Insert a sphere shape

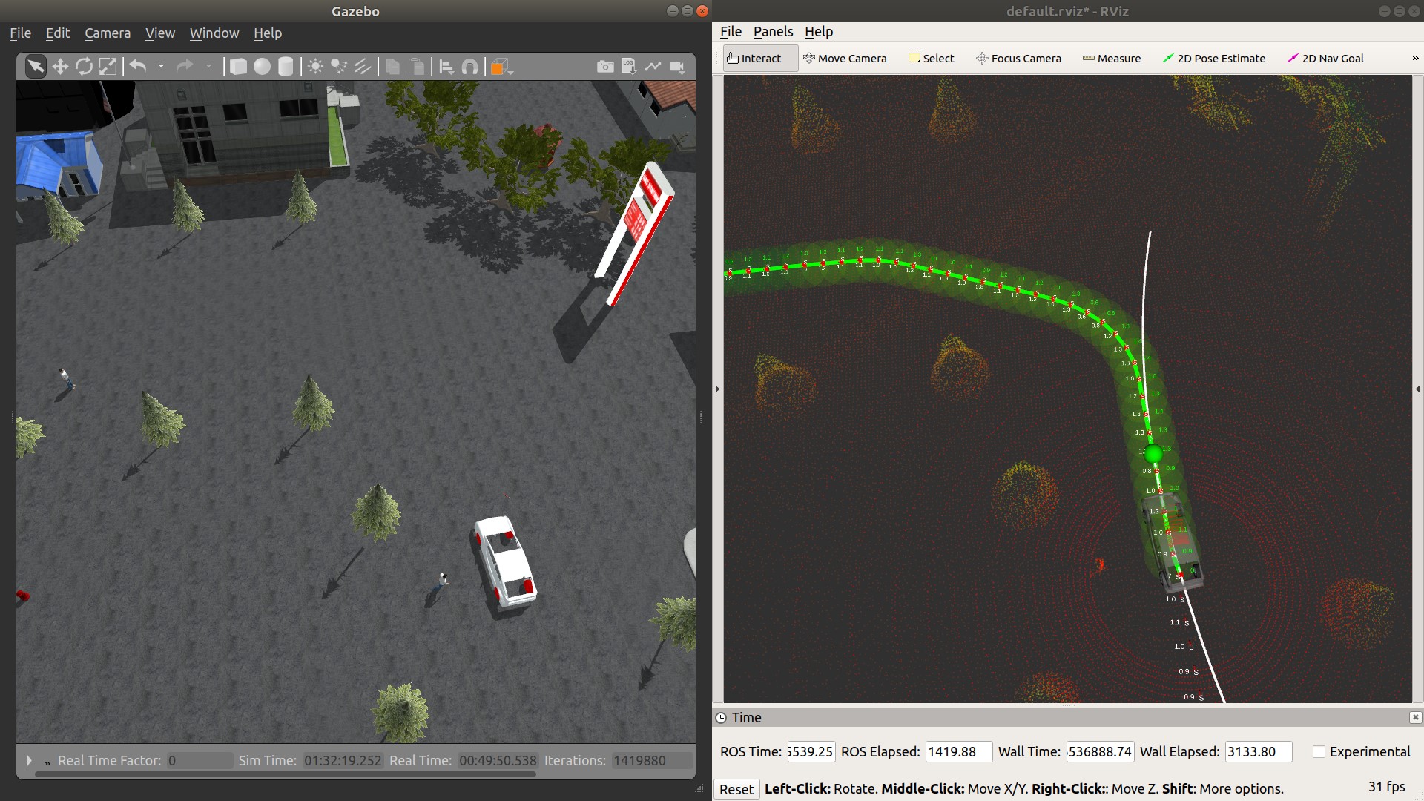click(262, 67)
